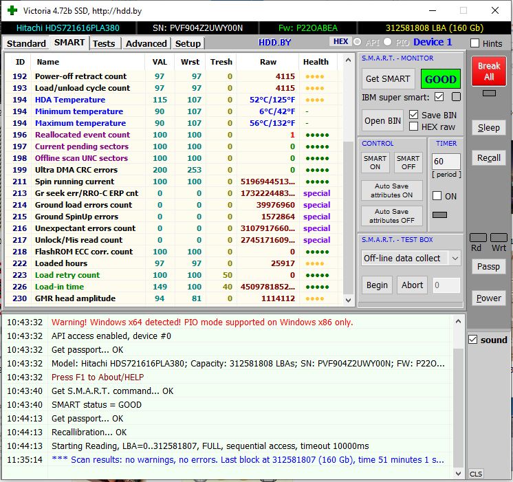Enable the timer ON checkbox
This screenshot has height=482, width=513.
coord(437,196)
